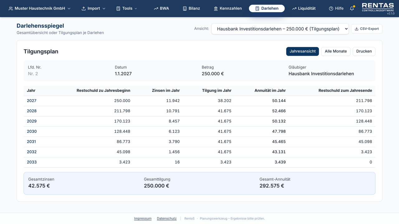Image resolution: width=399 pixels, height=224 pixels.
Task: Open the Ansicht loan selection dropdown
Action: click(x=280, y=29)
